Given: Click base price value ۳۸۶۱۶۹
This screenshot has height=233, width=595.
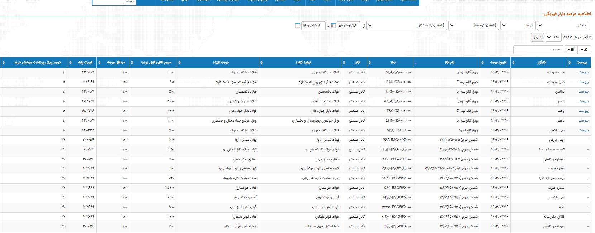Looking at the screenshot, I should [x=88, y=82].
